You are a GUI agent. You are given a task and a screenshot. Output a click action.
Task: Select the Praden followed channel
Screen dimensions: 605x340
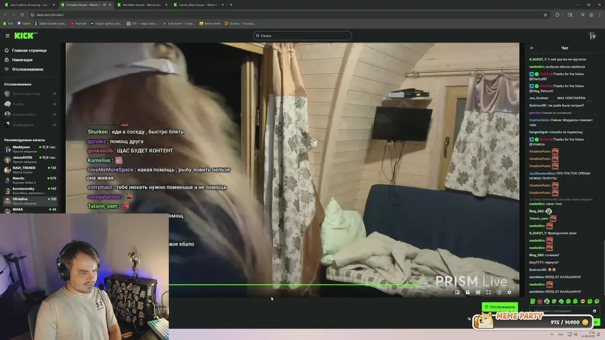tap(30, 104)
